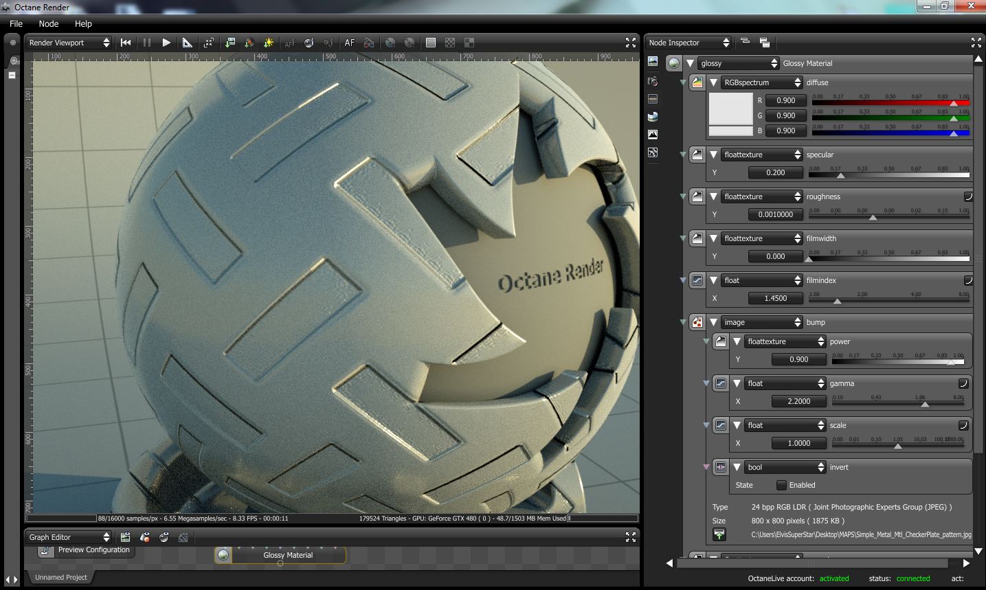This screenshot has height=590, width=986.
Task: Click the roughness Y value field
Action: tap(776, 214)
